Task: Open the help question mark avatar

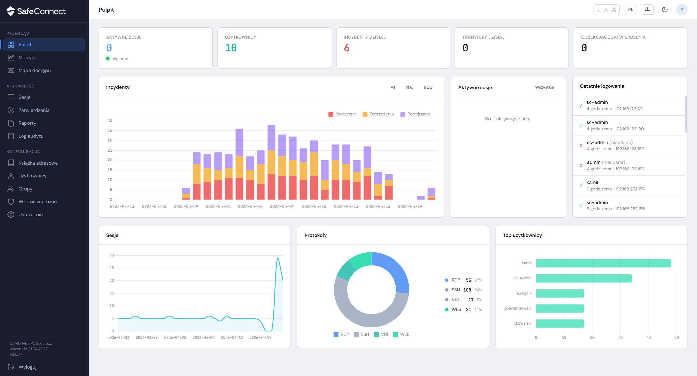Action: 682,10
